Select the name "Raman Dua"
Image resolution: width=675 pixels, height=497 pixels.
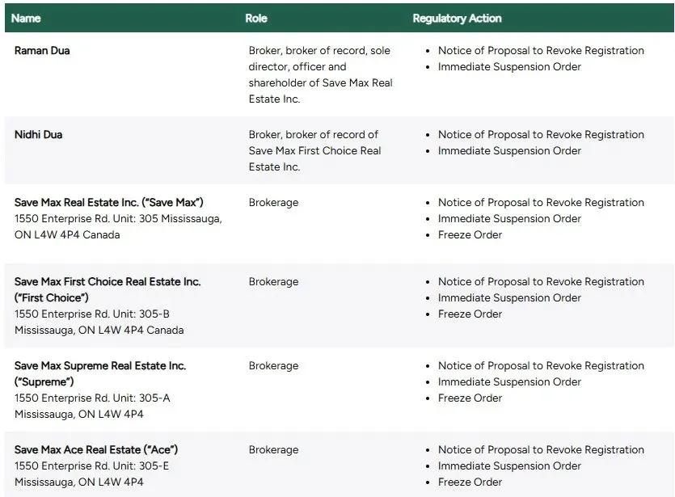[x=42, y=51]
